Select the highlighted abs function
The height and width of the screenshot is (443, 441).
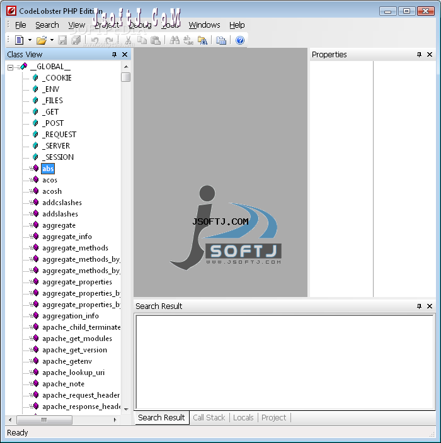pos(48,169)
